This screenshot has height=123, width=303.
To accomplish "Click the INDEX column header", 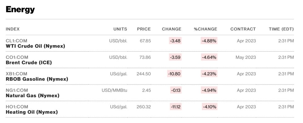I will (13, 29).
